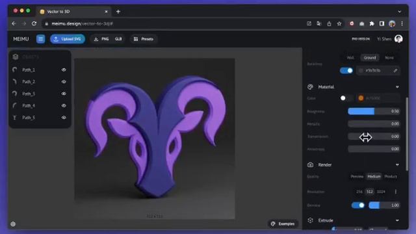Select 256 resolution

pyautogui.click(x=359, y=192)
